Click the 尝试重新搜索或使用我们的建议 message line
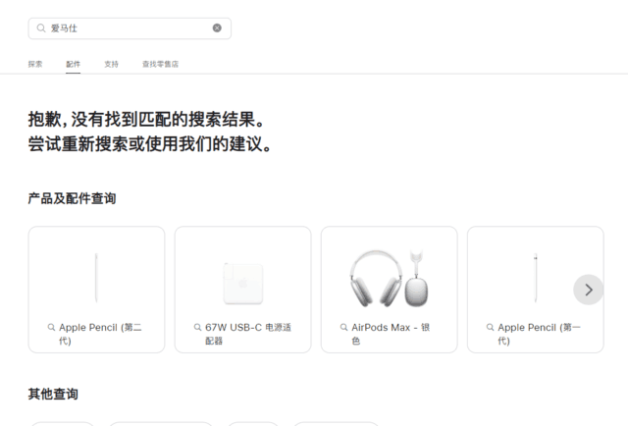Screen dimensions: 628x426 150,144
